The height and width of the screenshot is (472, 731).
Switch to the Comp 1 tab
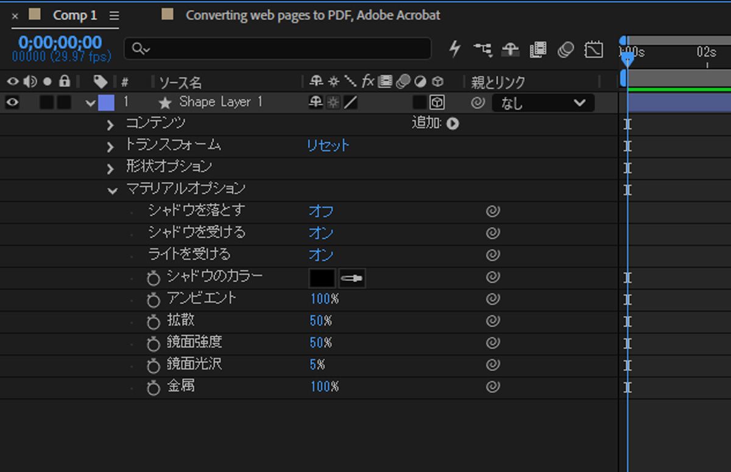(x=75, y=15)
